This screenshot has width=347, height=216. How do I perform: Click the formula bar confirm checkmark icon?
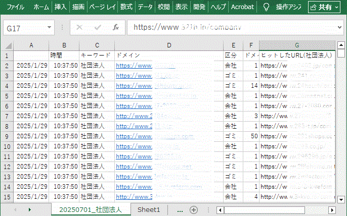click(x=98, y=27)
